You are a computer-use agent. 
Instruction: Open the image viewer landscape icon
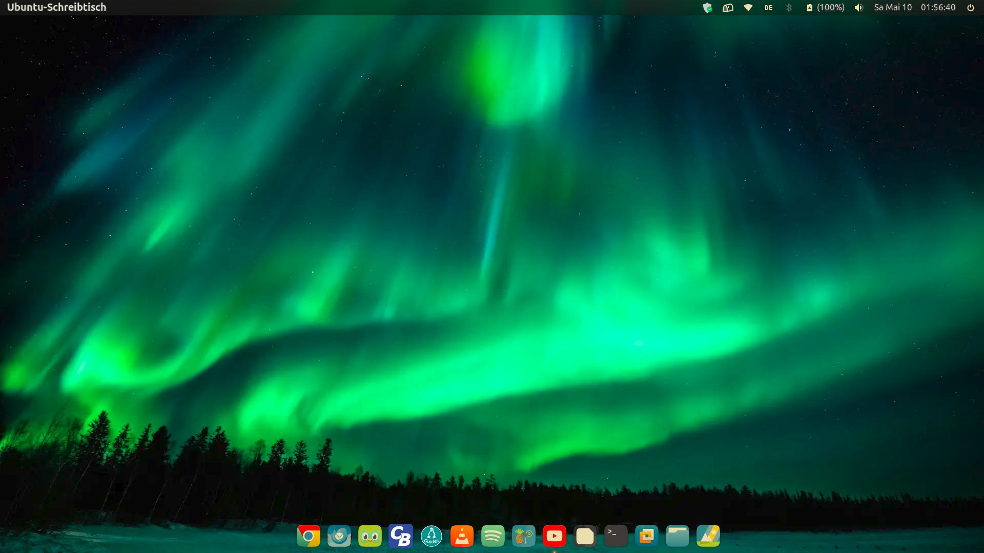[708, 536]
